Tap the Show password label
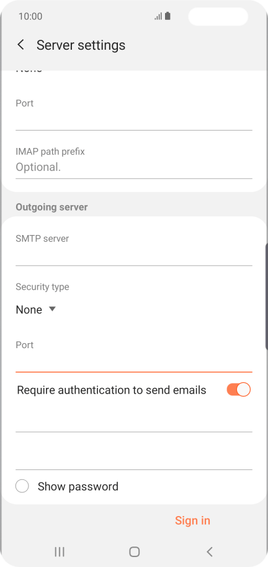Image resolution: width=268 pixels, height=567 pixels. (x=78, y=486)
